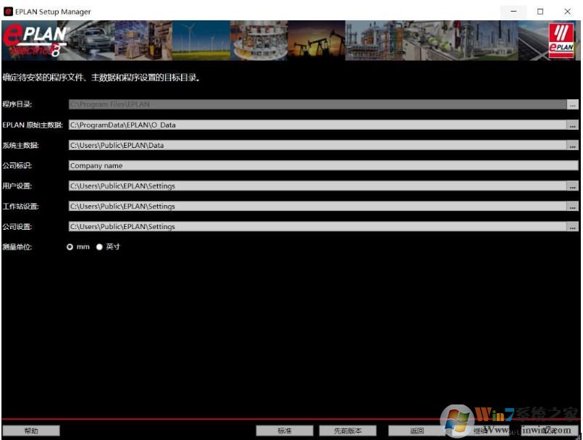Viewport: 583px width, 440px height.
Task: Browse for 工作站设置 settings folder
Action: tap(573, 206)
